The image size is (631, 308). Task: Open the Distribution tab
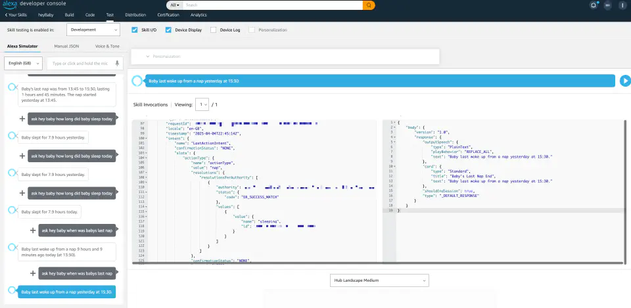135,15
